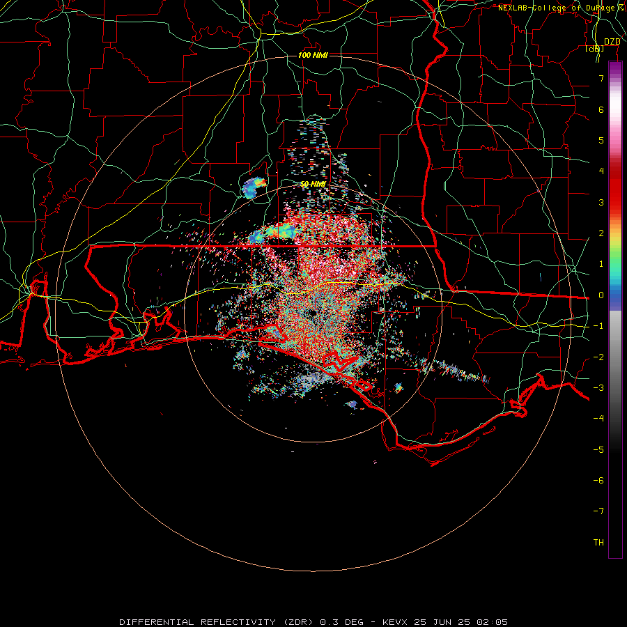Select the 6 dB scale label
The width and height of the screenshot is (627, 627).
601,109
